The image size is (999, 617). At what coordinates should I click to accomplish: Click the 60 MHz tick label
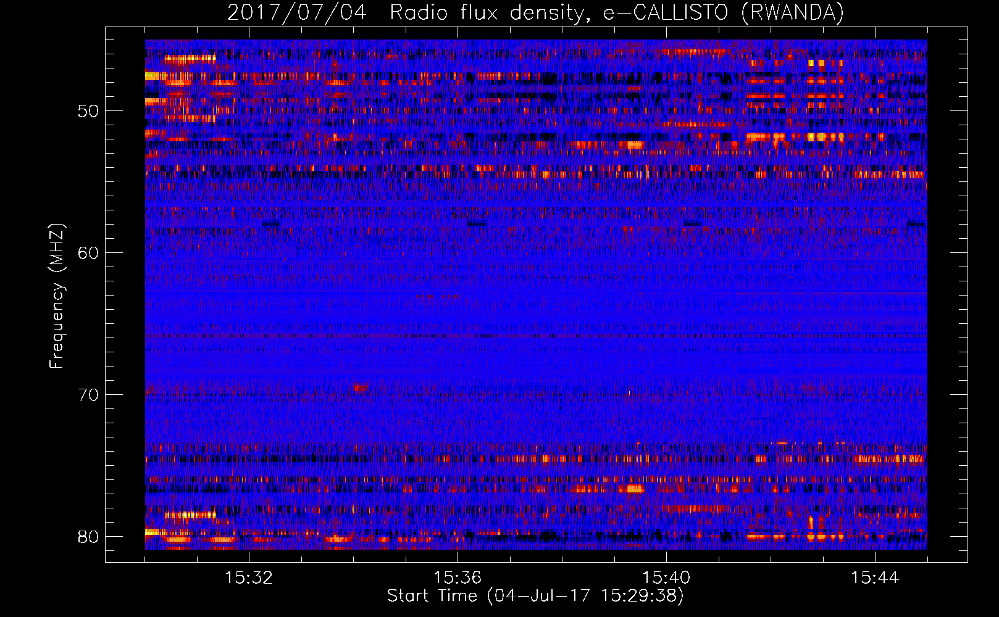click(88, 253)
